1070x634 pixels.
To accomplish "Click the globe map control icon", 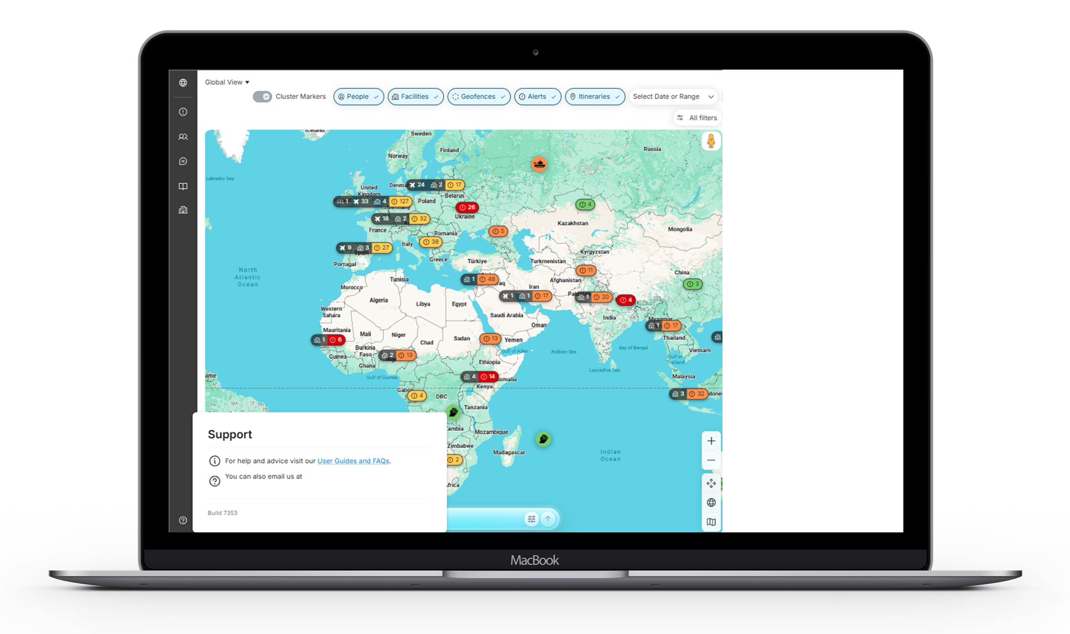I will tap(711, 503).
